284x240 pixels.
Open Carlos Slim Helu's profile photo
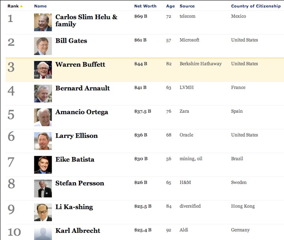(43, 22)
